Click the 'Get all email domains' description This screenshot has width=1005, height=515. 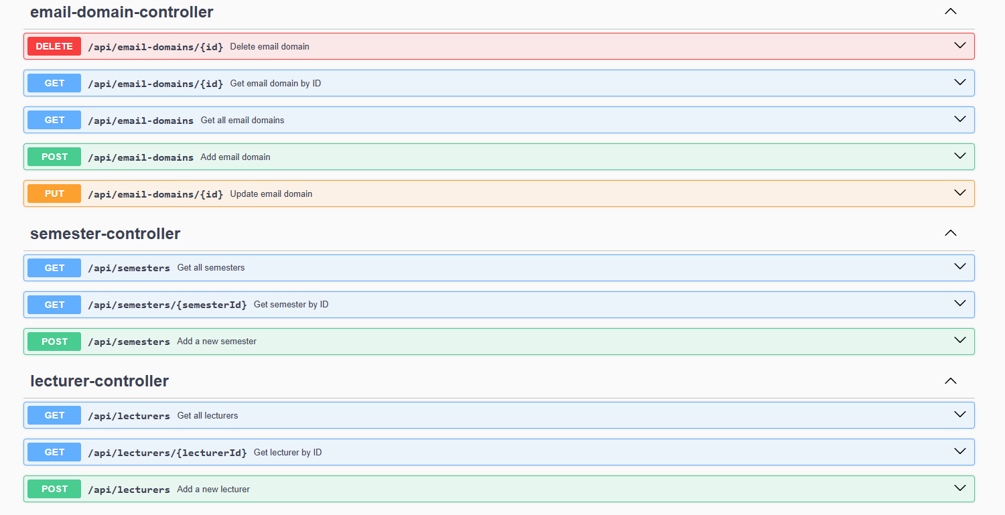point(243,121)
